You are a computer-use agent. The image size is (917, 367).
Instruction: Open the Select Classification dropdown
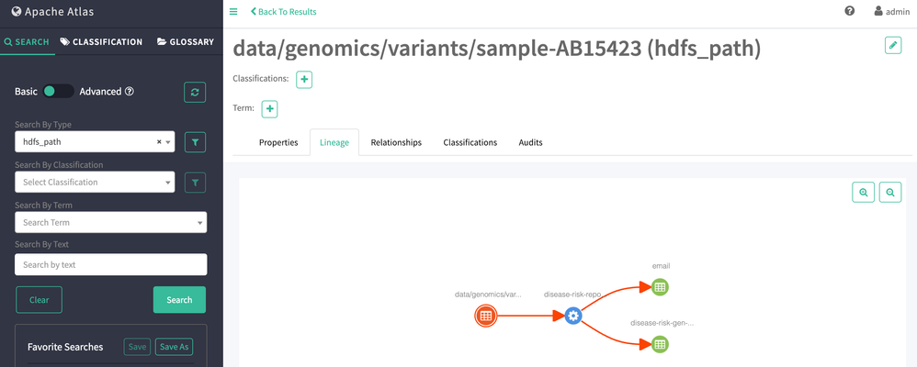[95, 183]
